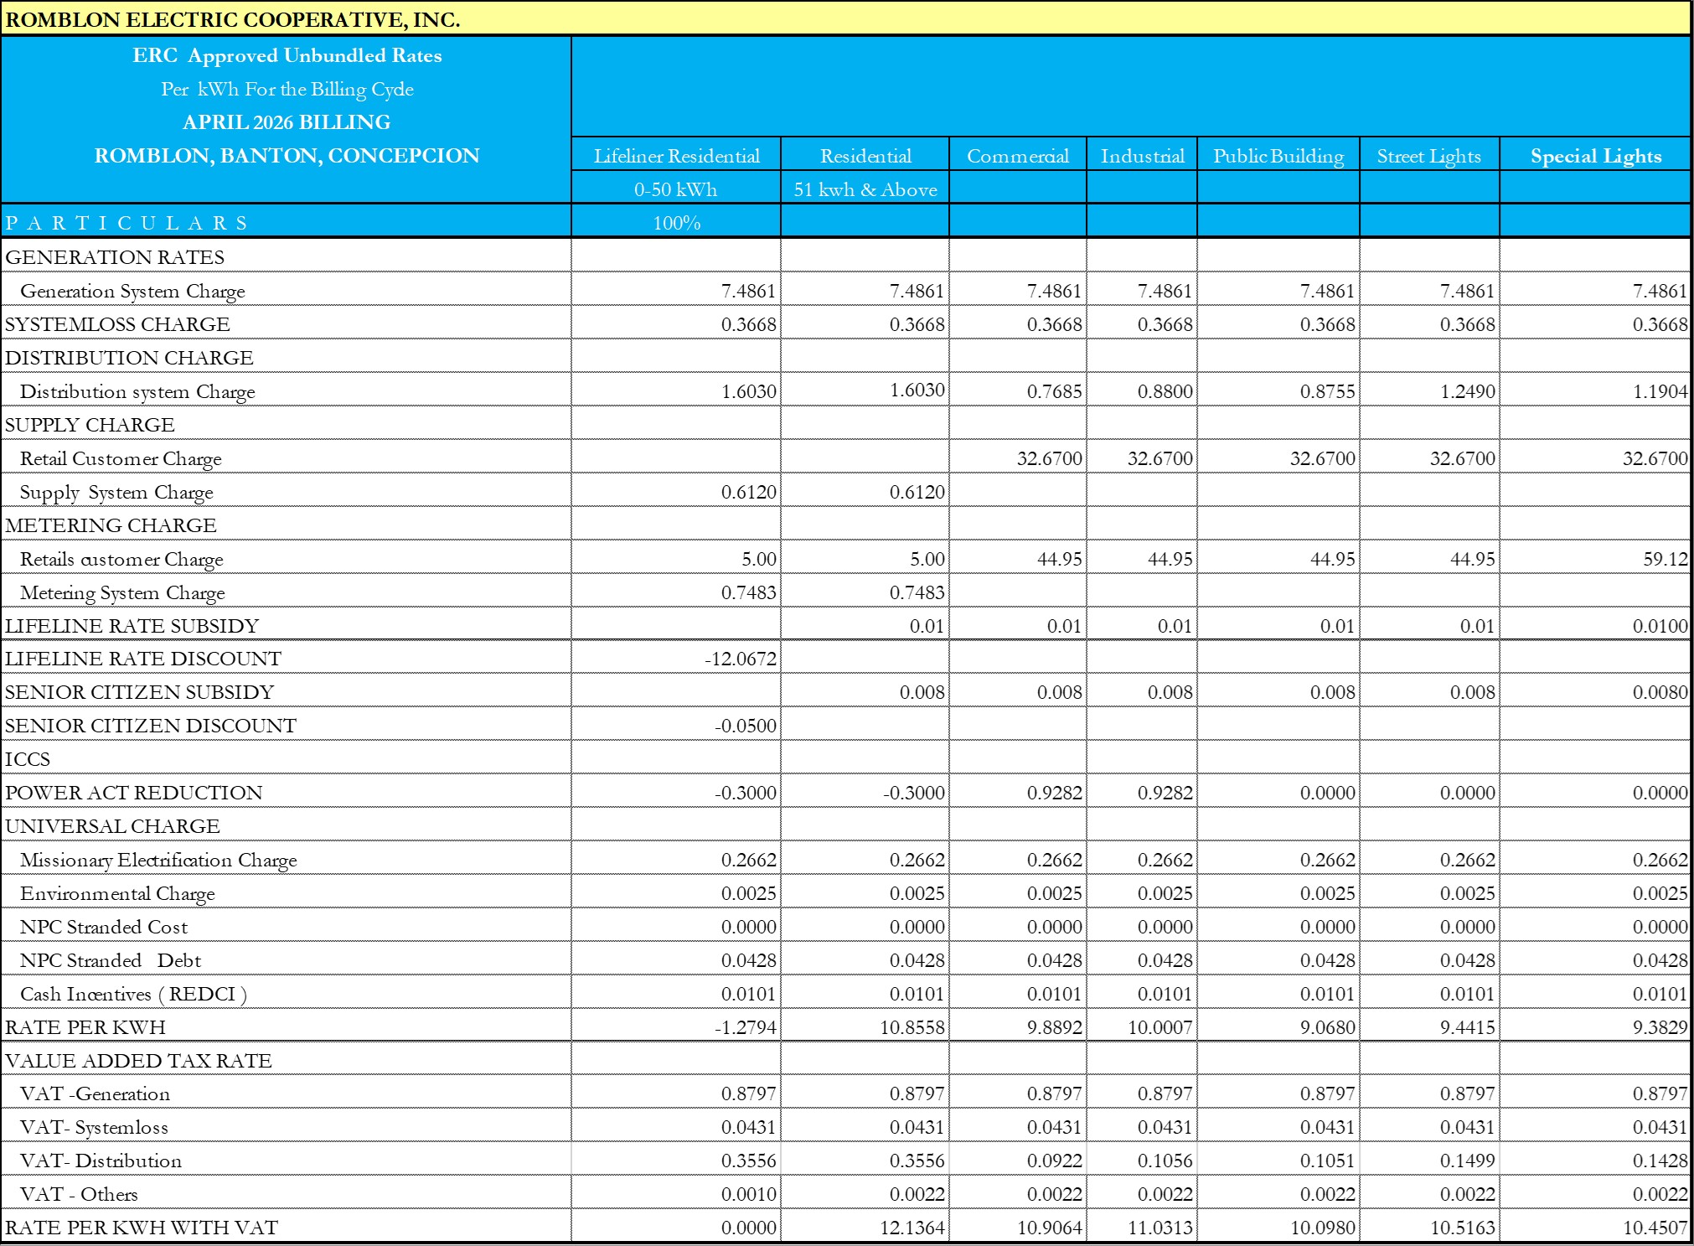
Task: Click the Residential column header
Action: coord(865,156)
